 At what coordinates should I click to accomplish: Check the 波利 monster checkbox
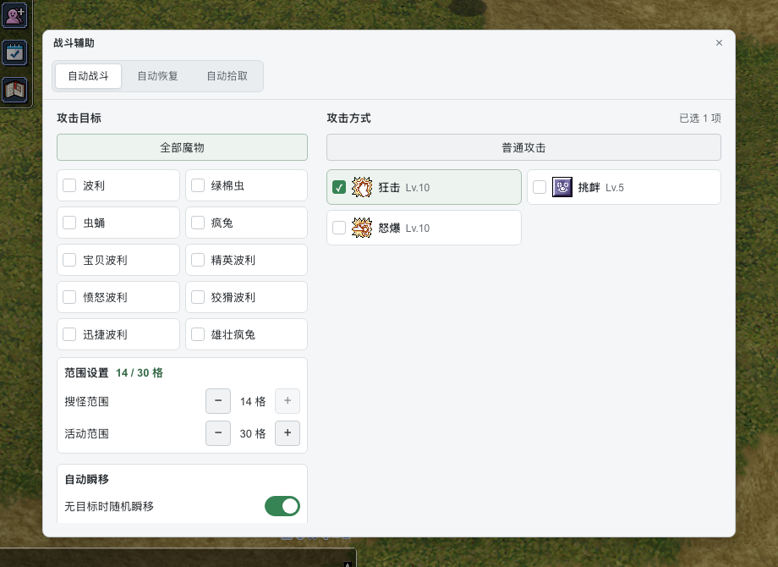(x=69, y=185)
